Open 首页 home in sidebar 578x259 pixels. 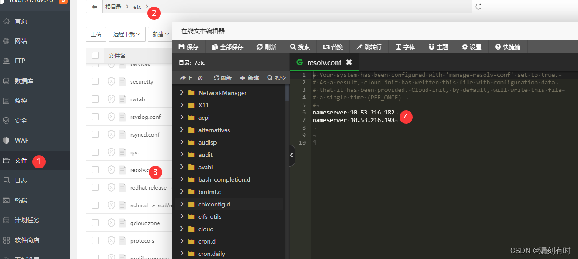[21, 21]
